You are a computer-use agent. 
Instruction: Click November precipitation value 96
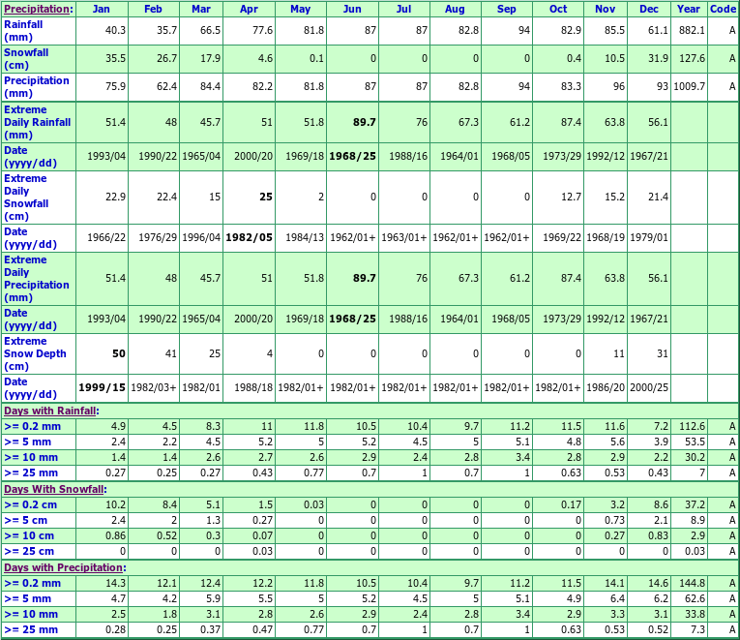click(x=619, y=86)
